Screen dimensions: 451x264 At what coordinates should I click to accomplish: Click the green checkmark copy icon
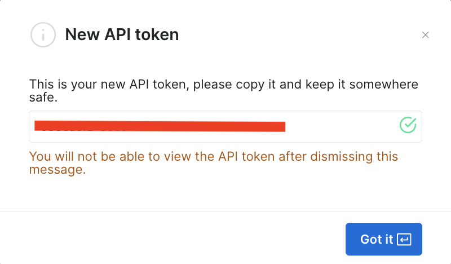coord(408,125)
